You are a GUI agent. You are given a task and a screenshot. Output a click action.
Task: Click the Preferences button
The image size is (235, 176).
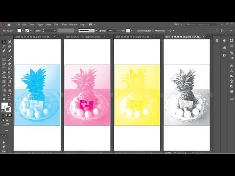(160, 31)
